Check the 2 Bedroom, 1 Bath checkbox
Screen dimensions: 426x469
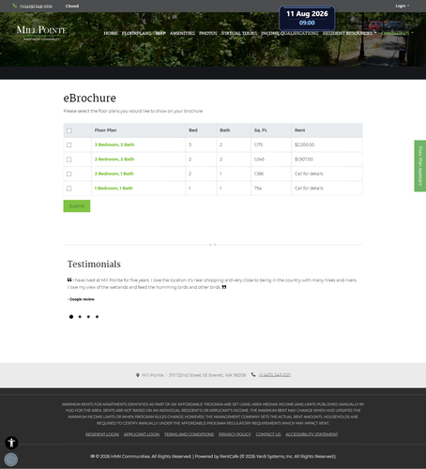click(x=69, y=174)
